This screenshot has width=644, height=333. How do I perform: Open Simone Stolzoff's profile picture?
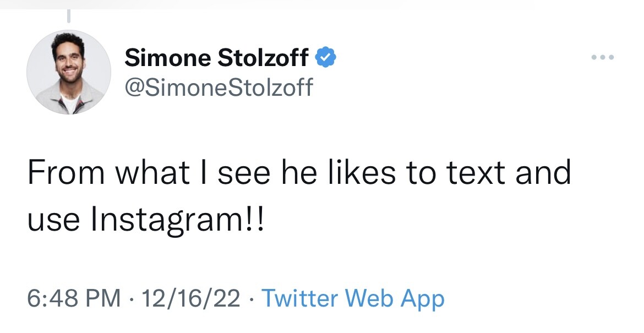pyautogui.click(x=69, y=72)
